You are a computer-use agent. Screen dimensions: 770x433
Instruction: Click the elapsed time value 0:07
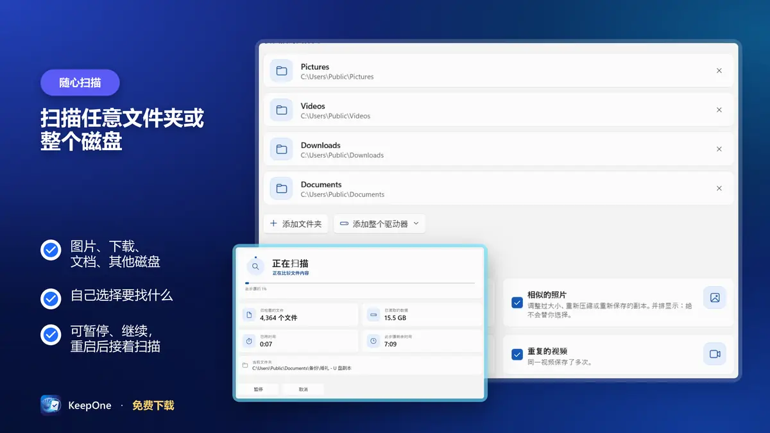(x=266, y=344)
